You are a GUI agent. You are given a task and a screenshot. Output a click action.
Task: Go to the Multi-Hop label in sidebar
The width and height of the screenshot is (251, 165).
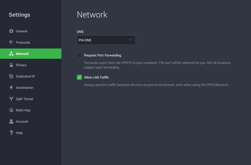23,110
